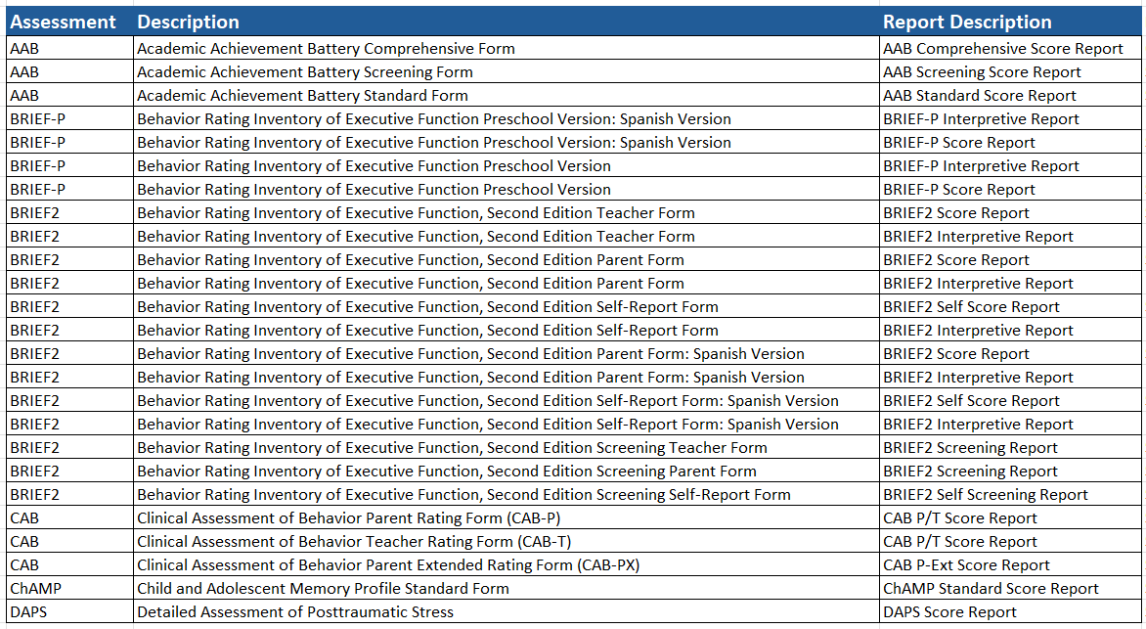
Task: Click the first BRIEF-P assessment cell
Action: click(70, 118)
